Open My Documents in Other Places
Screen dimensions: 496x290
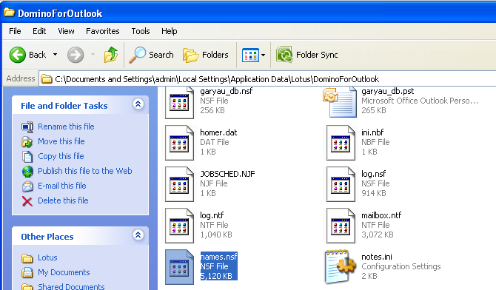64,272
